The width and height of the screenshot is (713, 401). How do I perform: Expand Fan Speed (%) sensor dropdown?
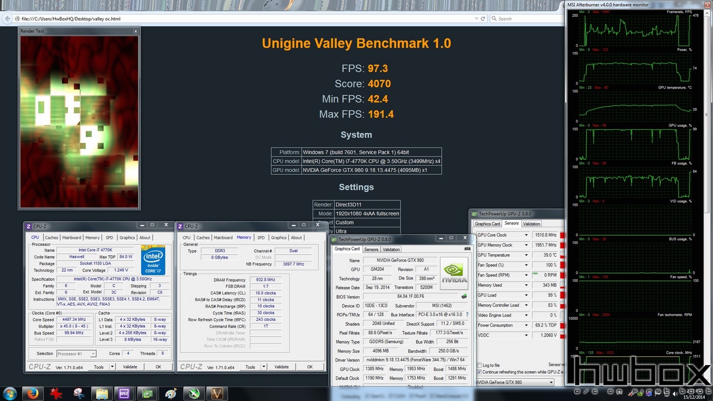coord(526,265)
